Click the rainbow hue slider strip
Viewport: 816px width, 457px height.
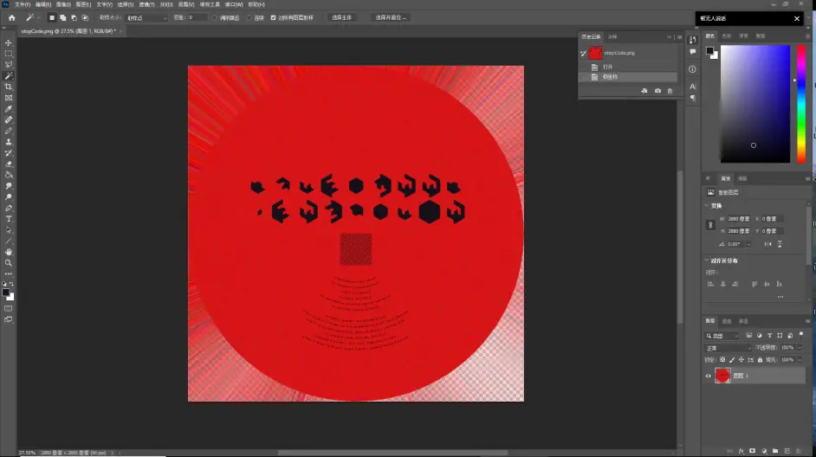click(x=800, y=104)
